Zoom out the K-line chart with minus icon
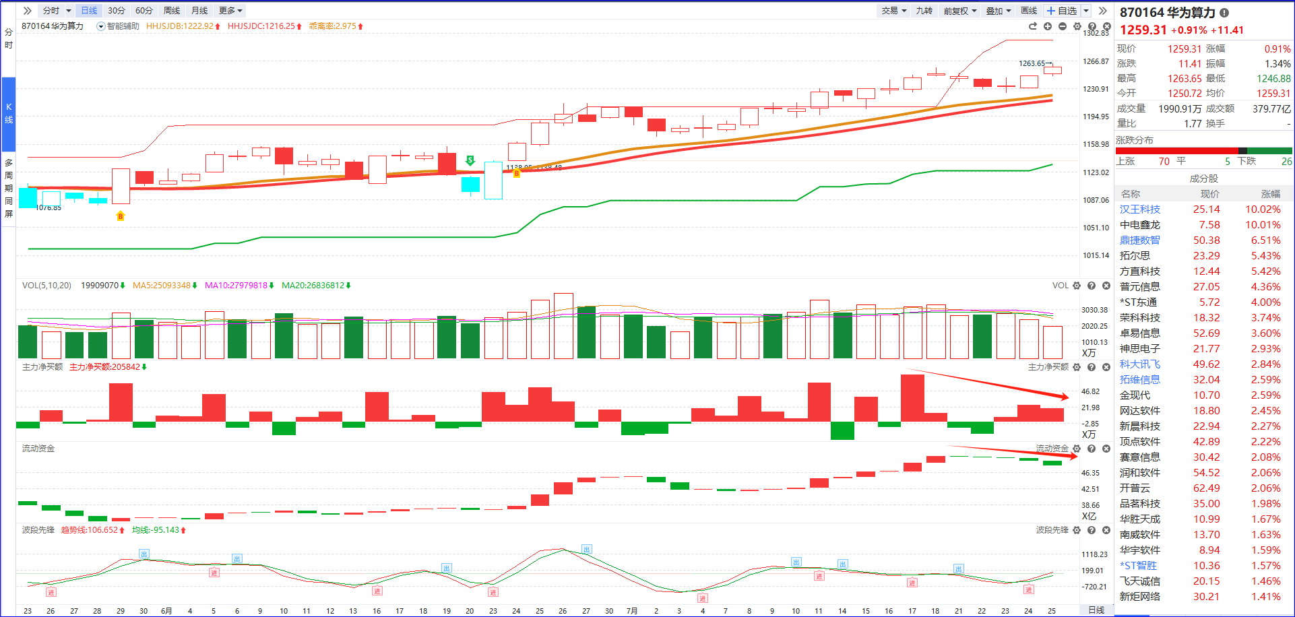The width and height of the screenshot is (1295, 617). point(1063,26)
